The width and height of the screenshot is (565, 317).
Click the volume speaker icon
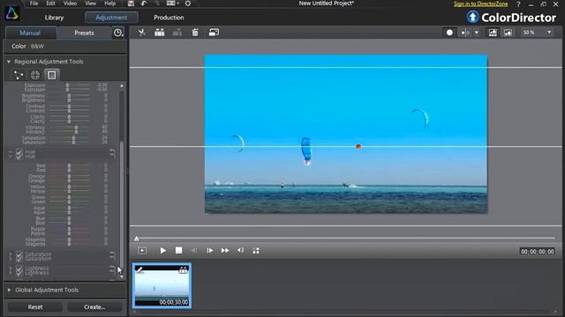(x=241, y=250)
